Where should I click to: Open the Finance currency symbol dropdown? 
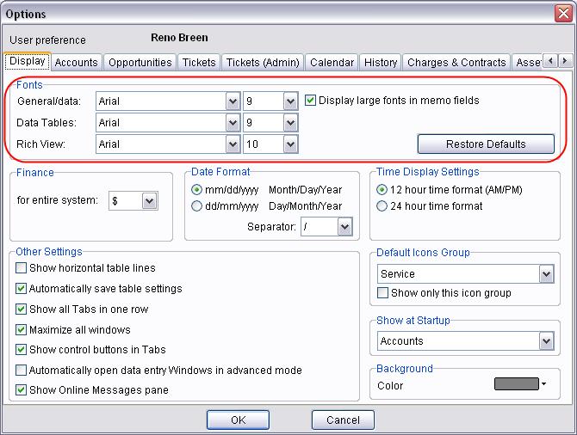(149, 201)
